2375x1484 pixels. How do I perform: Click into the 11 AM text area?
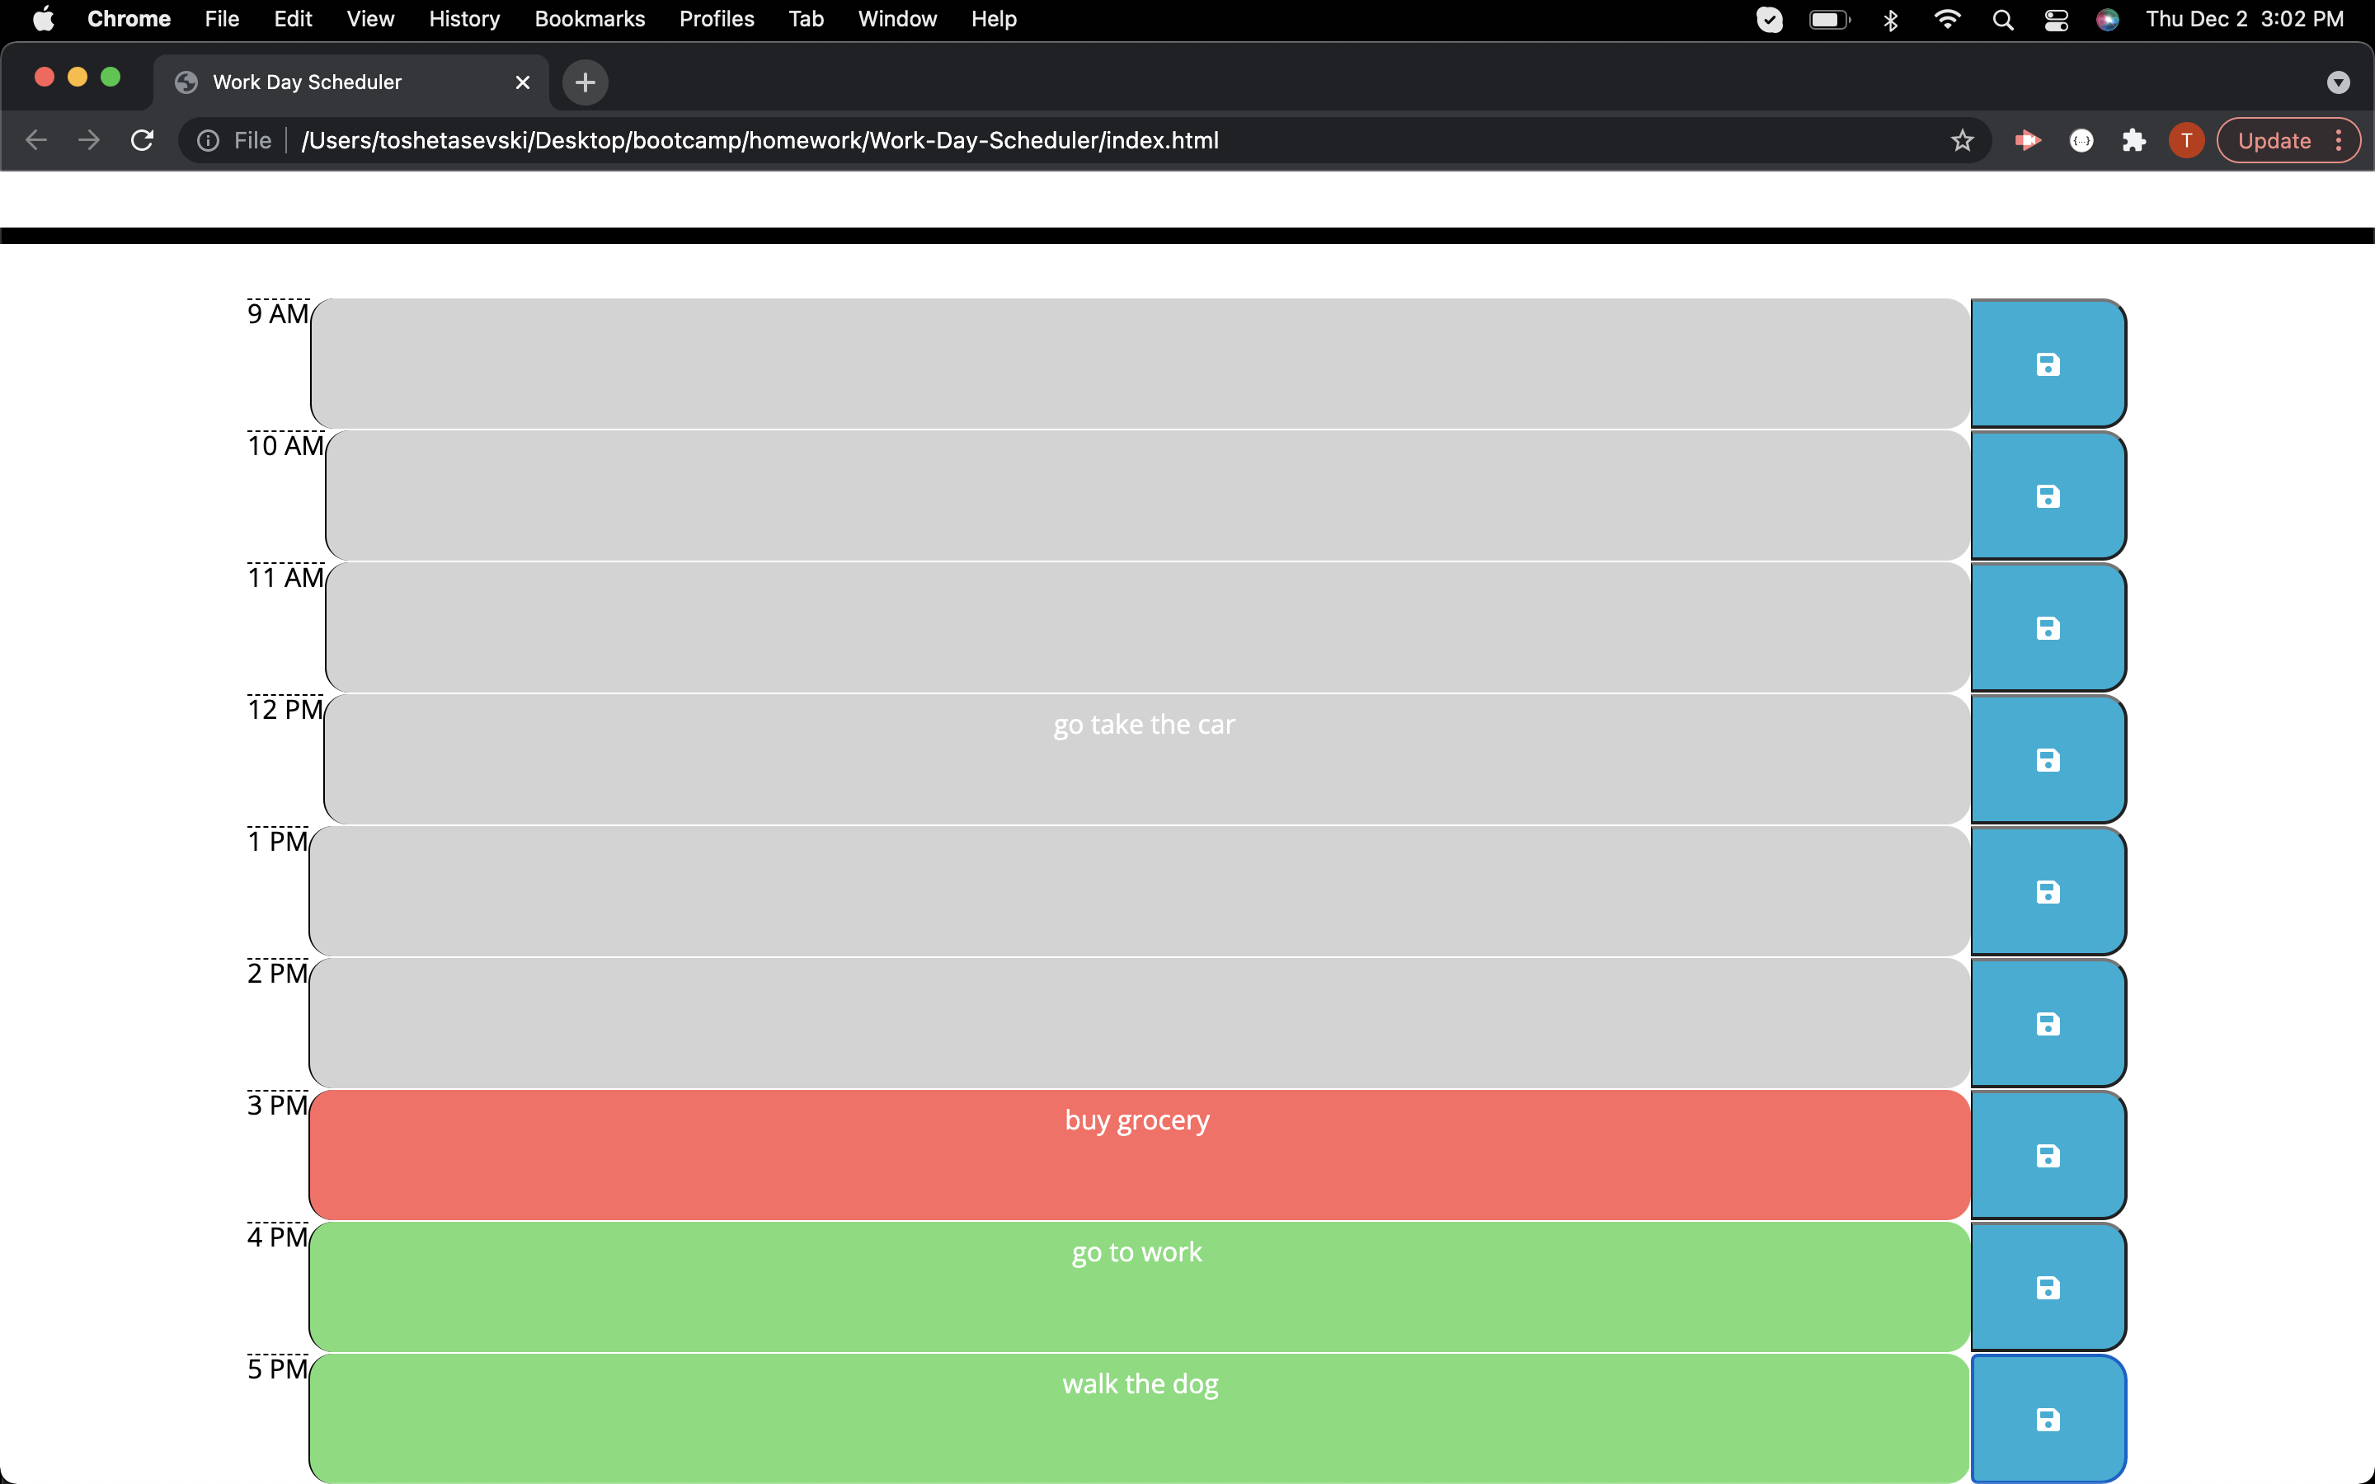coord(1147,628)
